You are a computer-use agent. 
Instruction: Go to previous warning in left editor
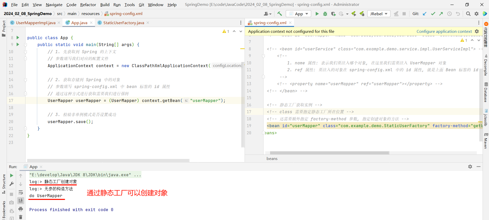click(234, 31)
